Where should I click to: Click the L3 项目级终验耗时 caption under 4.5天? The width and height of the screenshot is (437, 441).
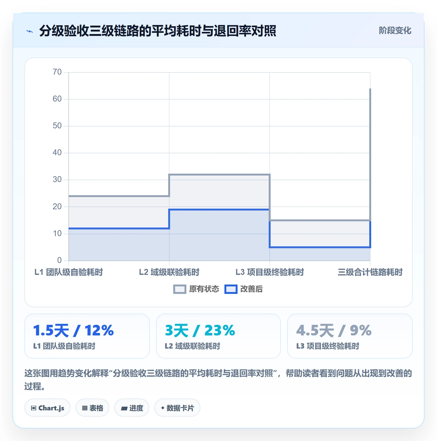328,346
